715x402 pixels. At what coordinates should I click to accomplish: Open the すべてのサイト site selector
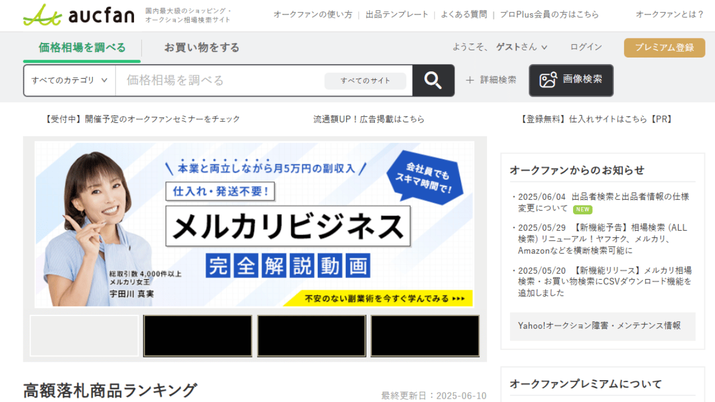[x=365, y=81]
